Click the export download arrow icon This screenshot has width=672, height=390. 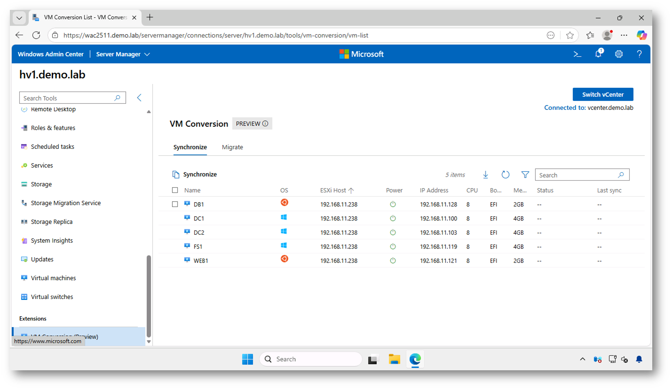coord(485,175)
